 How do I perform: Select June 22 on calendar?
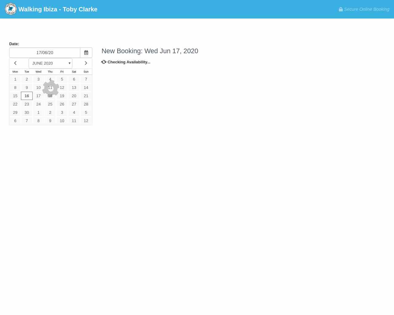[15, 104]
